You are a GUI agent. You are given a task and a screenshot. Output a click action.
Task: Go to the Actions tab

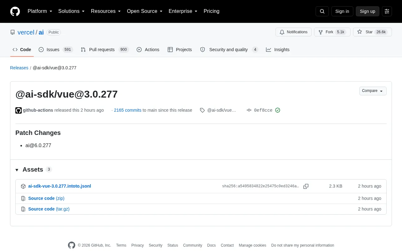tap(148, 50)
